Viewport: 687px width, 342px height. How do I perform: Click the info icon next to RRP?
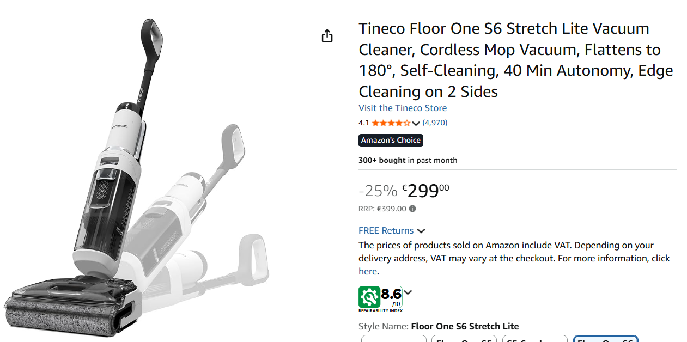[412, 209]
